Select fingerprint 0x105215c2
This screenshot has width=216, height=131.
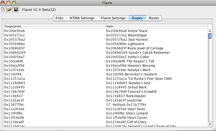click(14, 35)
